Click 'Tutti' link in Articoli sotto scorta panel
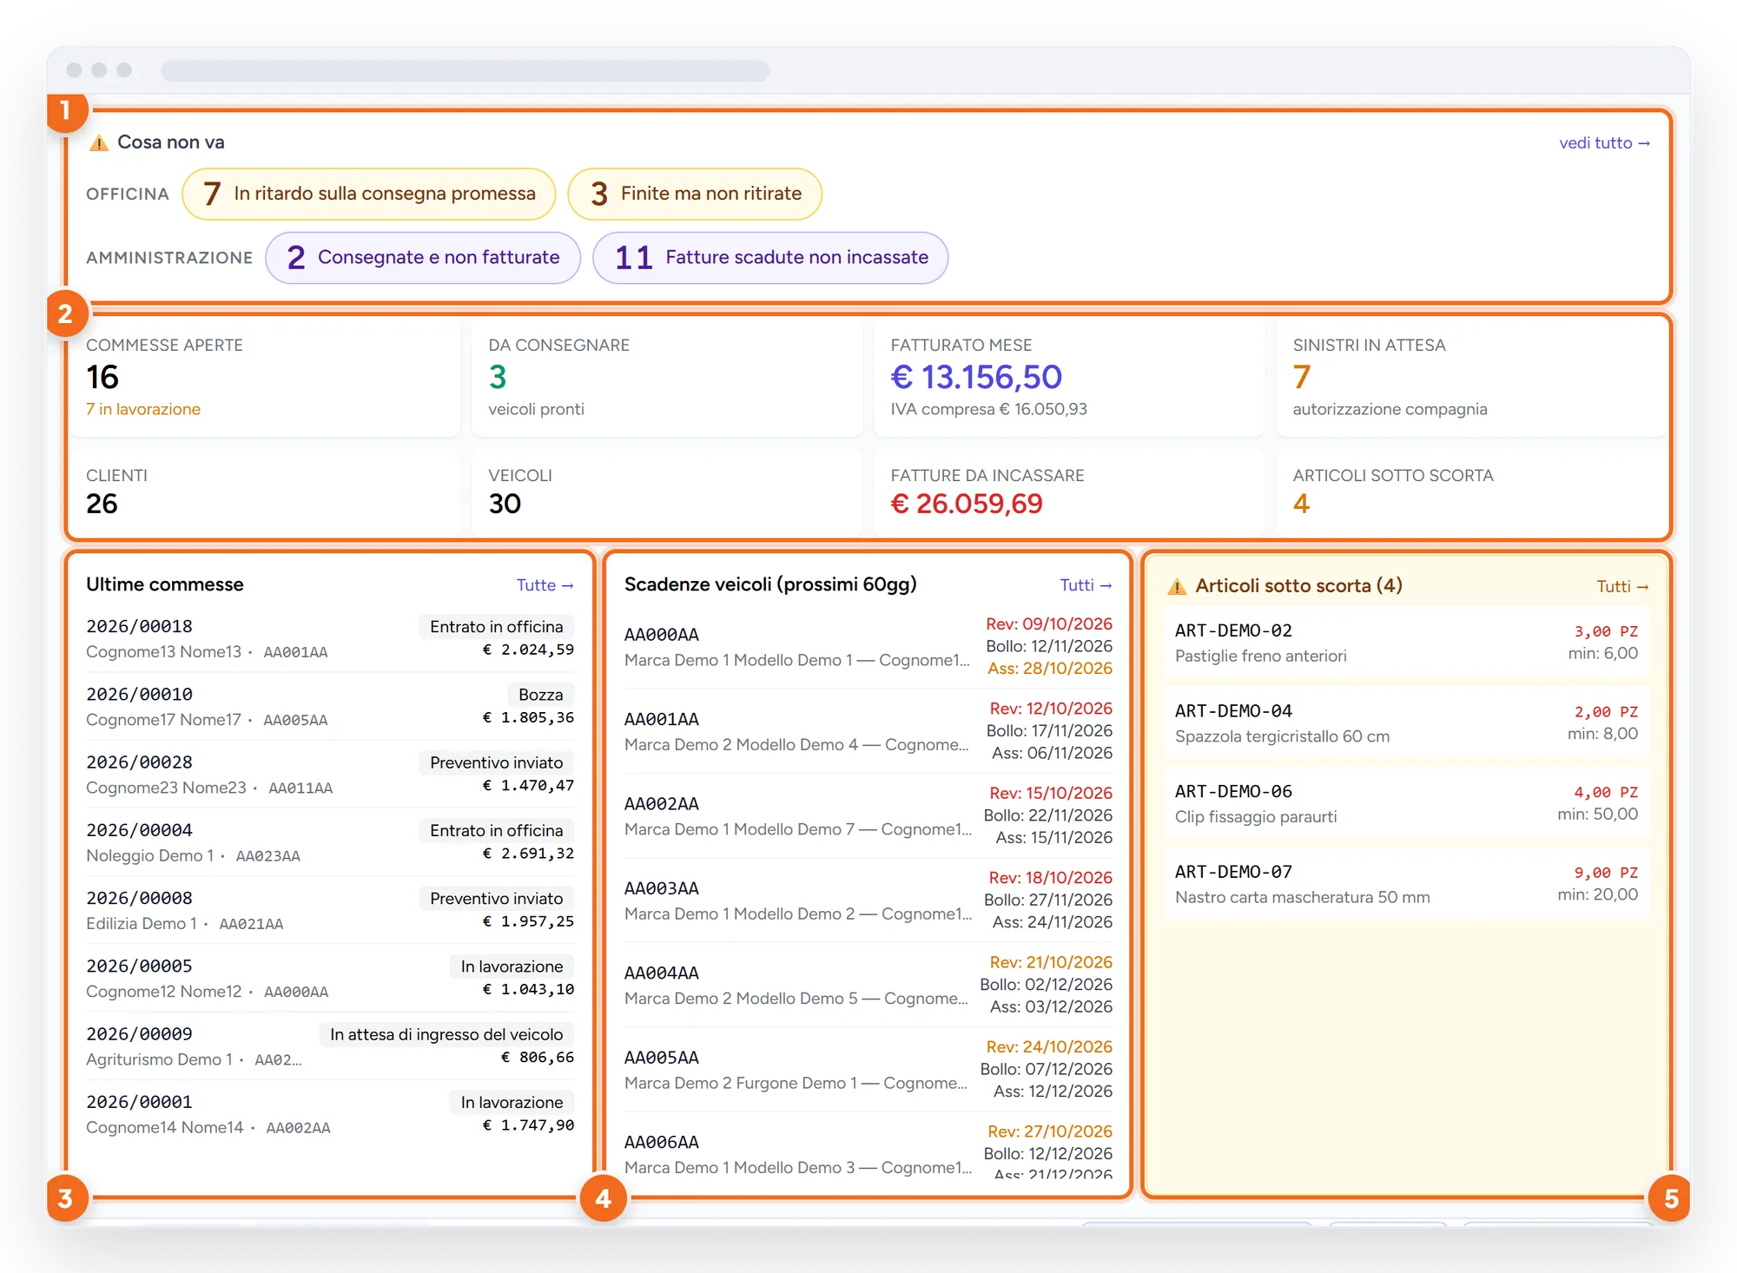This screenshot has width=1737, height=1273. point(1622,586)
